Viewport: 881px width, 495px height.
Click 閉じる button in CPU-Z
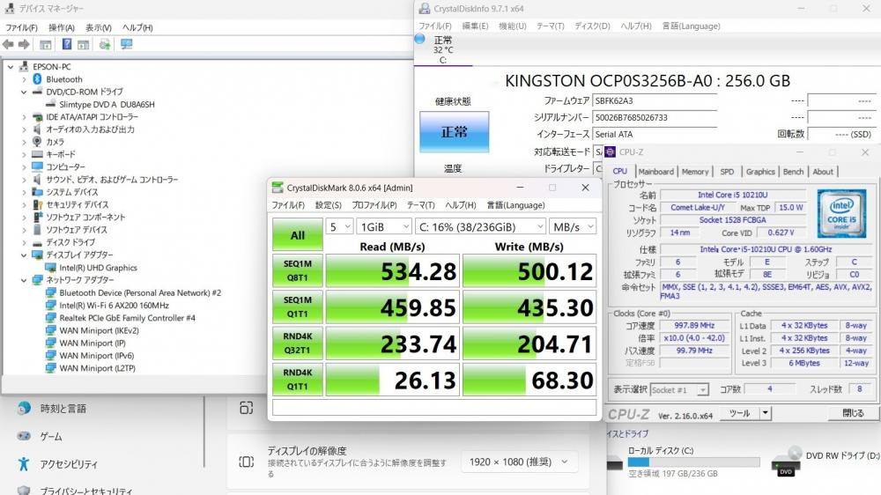point(853,413)
